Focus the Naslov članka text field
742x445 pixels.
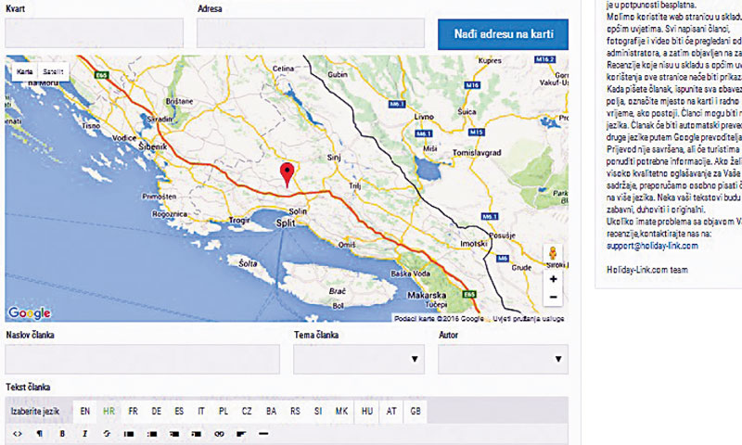tap(142, 359)
